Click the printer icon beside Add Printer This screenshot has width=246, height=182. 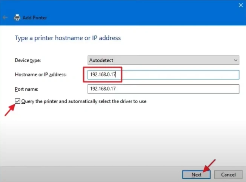click(x=17, y=18)
